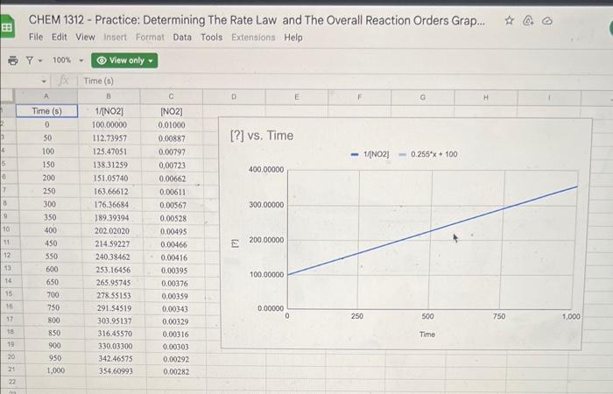Open the 100% zoom dropdown

[68, 60]
